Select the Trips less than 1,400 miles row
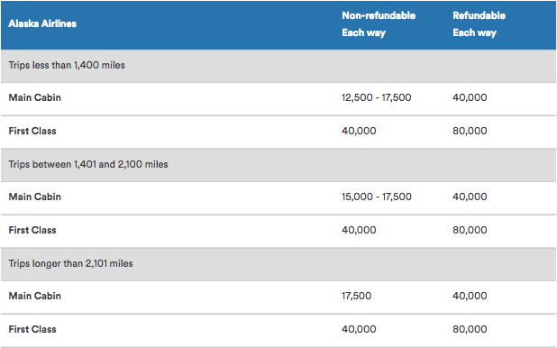The width and height of the screenshot is (557, 348). pos(278,66)
